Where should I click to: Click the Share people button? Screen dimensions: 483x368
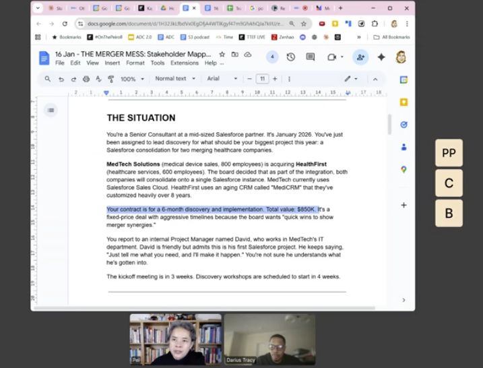pos(360,57)
